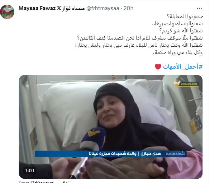Open Maysaa Fawaz's profile avatar

tap(7, 12)
